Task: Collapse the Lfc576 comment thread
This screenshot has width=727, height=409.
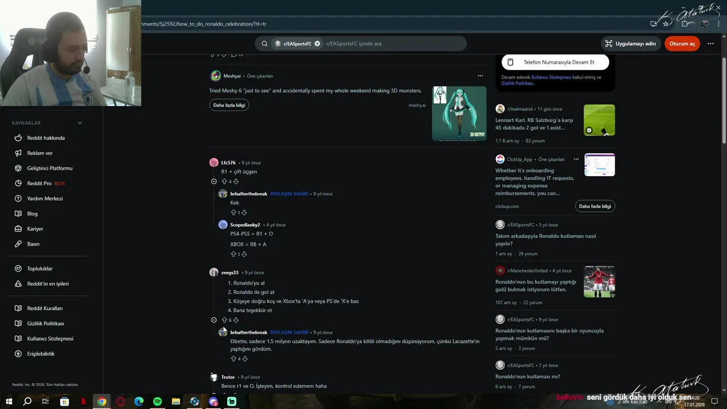Action: click(214, 181)
